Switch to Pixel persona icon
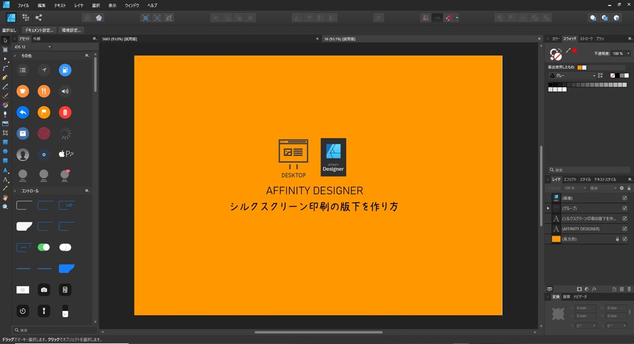The height and width of the screenshot is (344, 634). 25,17
